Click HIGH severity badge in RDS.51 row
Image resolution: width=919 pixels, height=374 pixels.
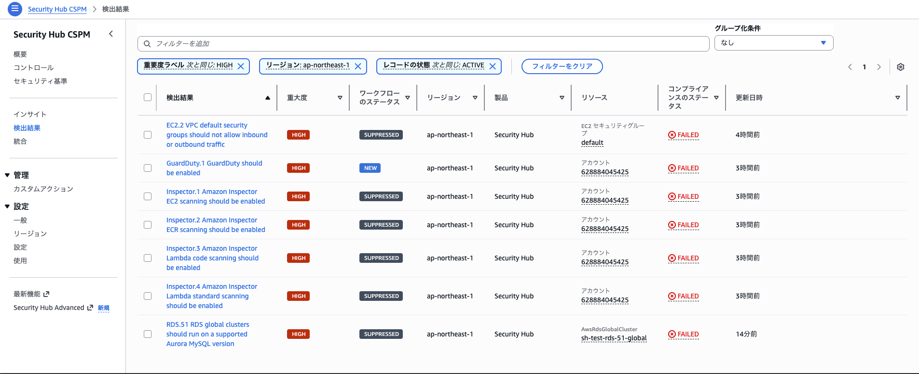(298, 334)
